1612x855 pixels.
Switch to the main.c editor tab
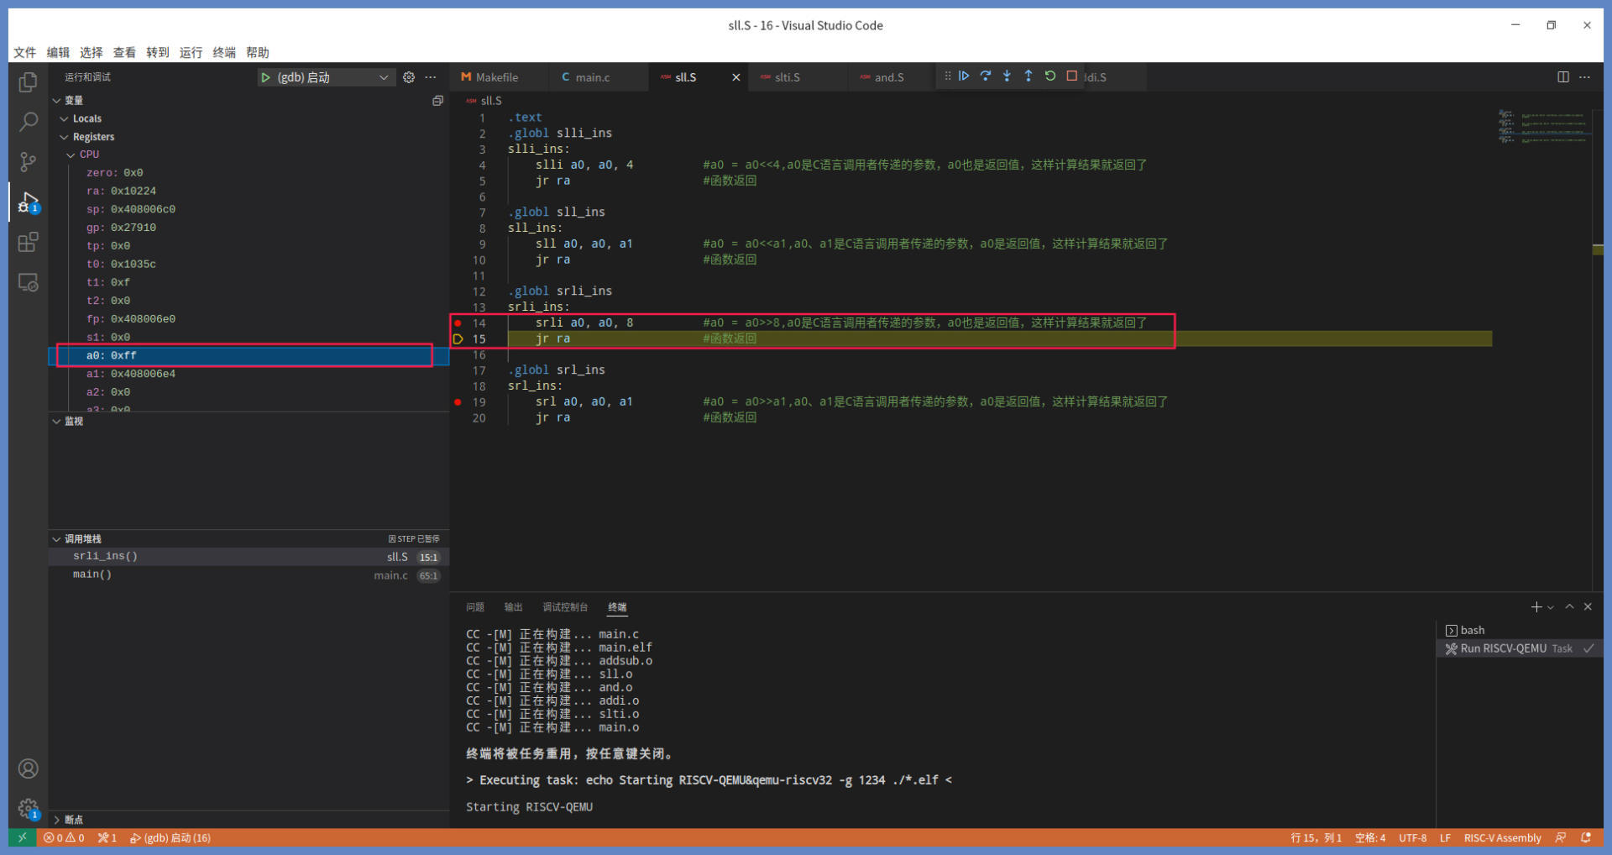(x=592, y=77)
